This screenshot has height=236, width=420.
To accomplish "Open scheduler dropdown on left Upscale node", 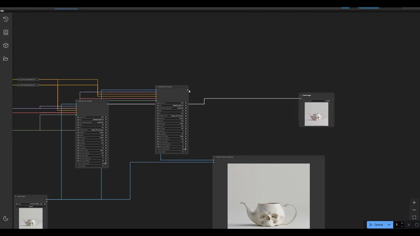I will (92, 132).
